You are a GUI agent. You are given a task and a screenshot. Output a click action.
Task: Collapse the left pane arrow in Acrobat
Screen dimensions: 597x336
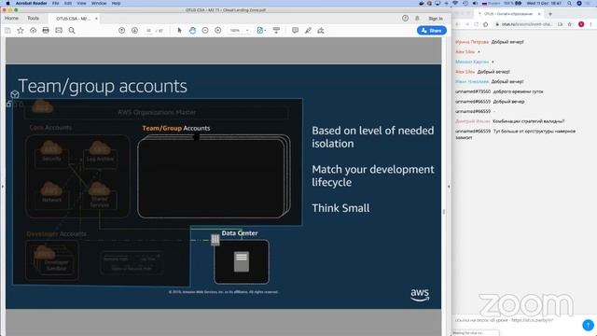pos(3,187)
